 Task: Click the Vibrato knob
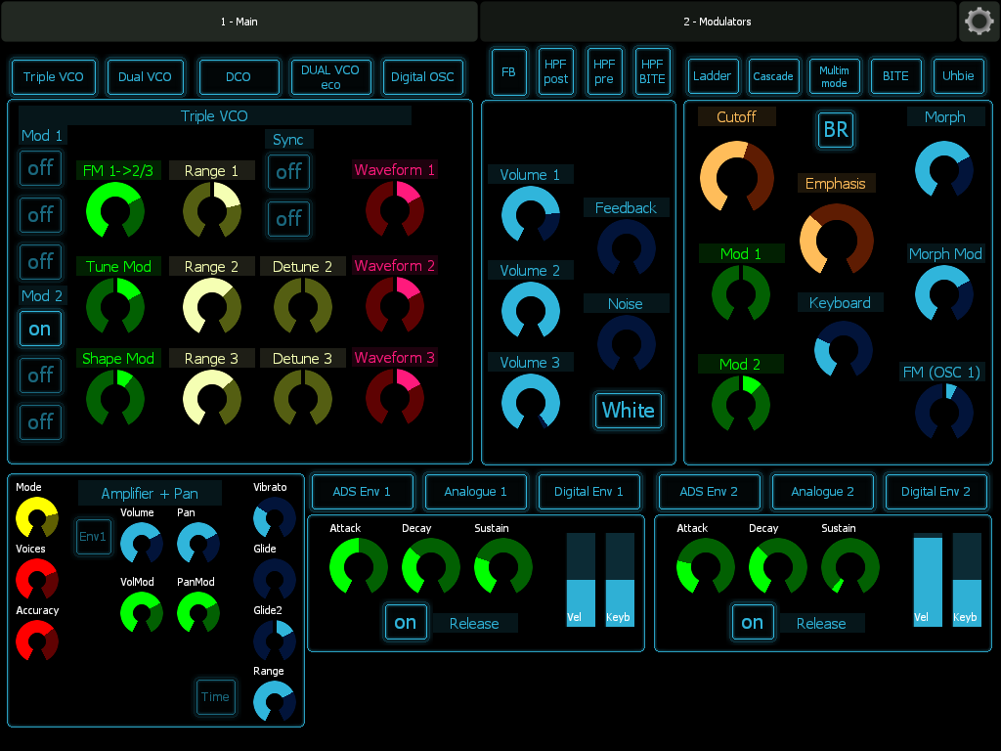pyautogui.click(x=275, y=518)
